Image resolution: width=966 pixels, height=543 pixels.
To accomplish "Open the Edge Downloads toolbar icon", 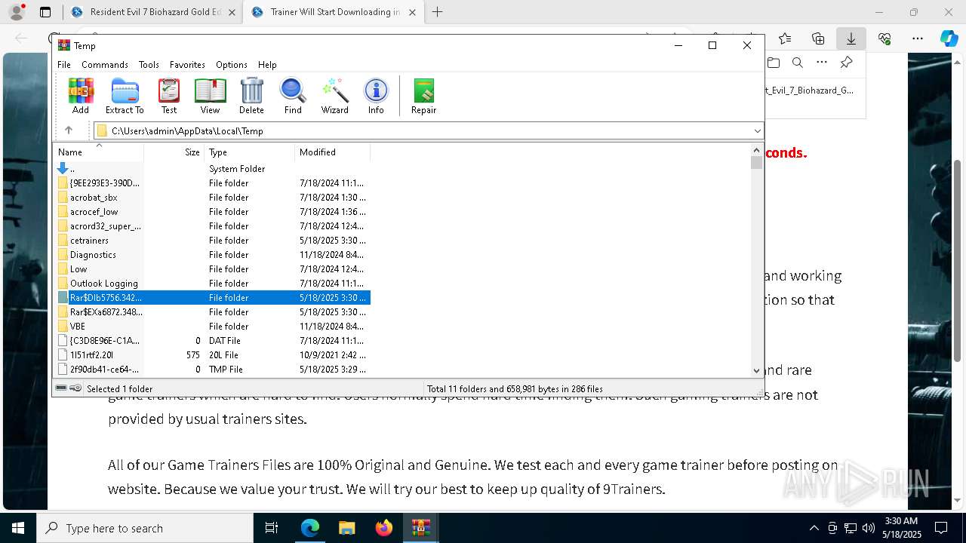I will click(851, 38).
